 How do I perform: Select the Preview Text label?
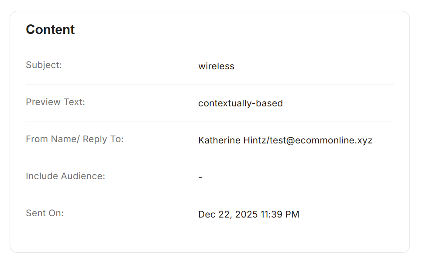(55, 102)
